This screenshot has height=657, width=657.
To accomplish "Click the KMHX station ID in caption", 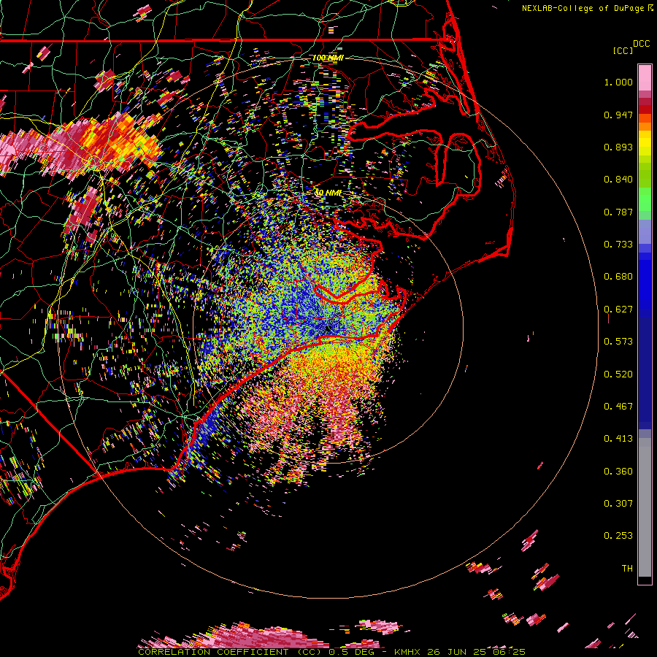I will coord(409,652).
